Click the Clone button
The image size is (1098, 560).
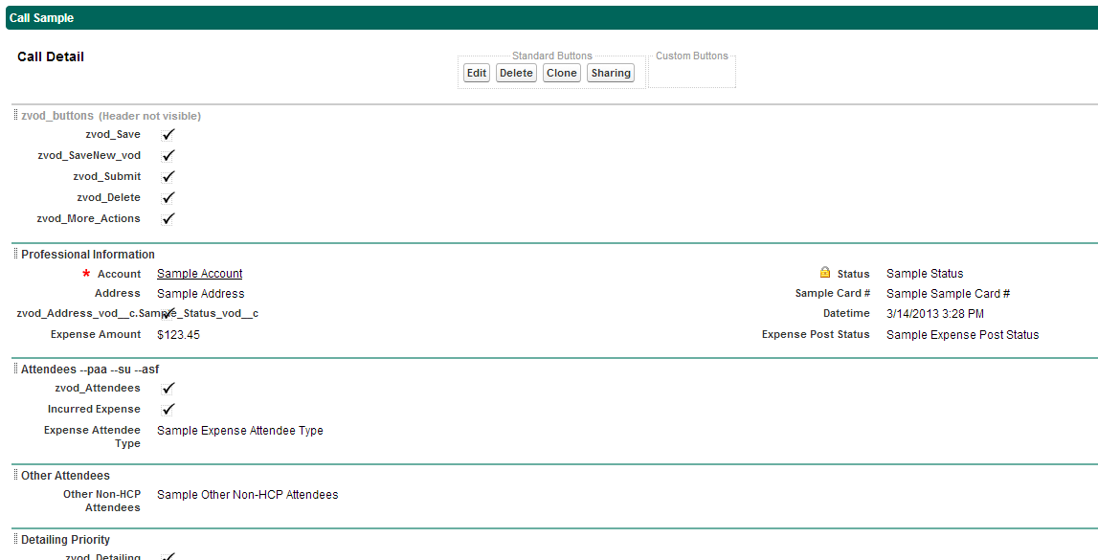pyautogui.click(x=562, y=73)
